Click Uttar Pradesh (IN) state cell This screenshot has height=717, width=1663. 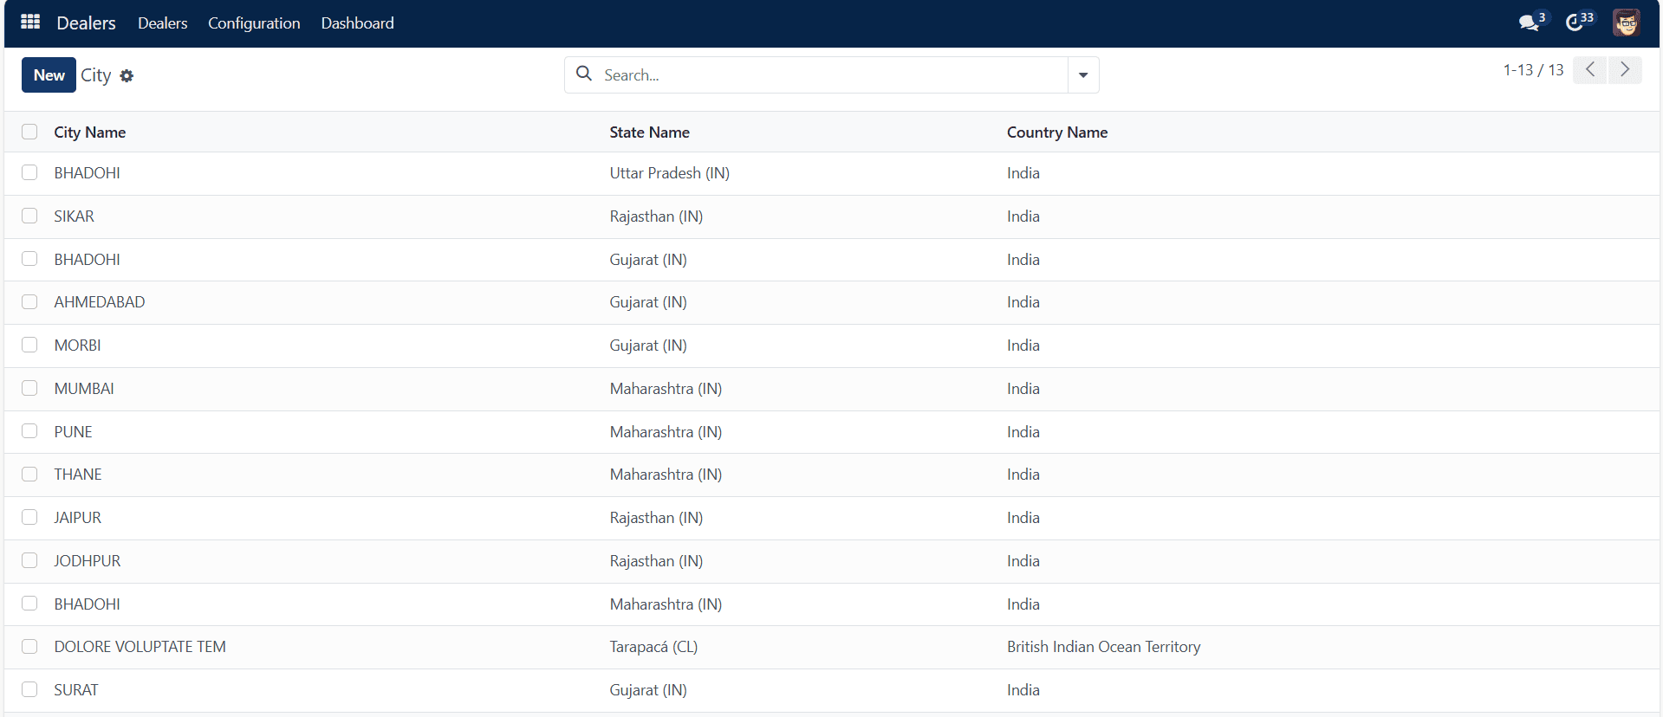(x=669, y=173)
